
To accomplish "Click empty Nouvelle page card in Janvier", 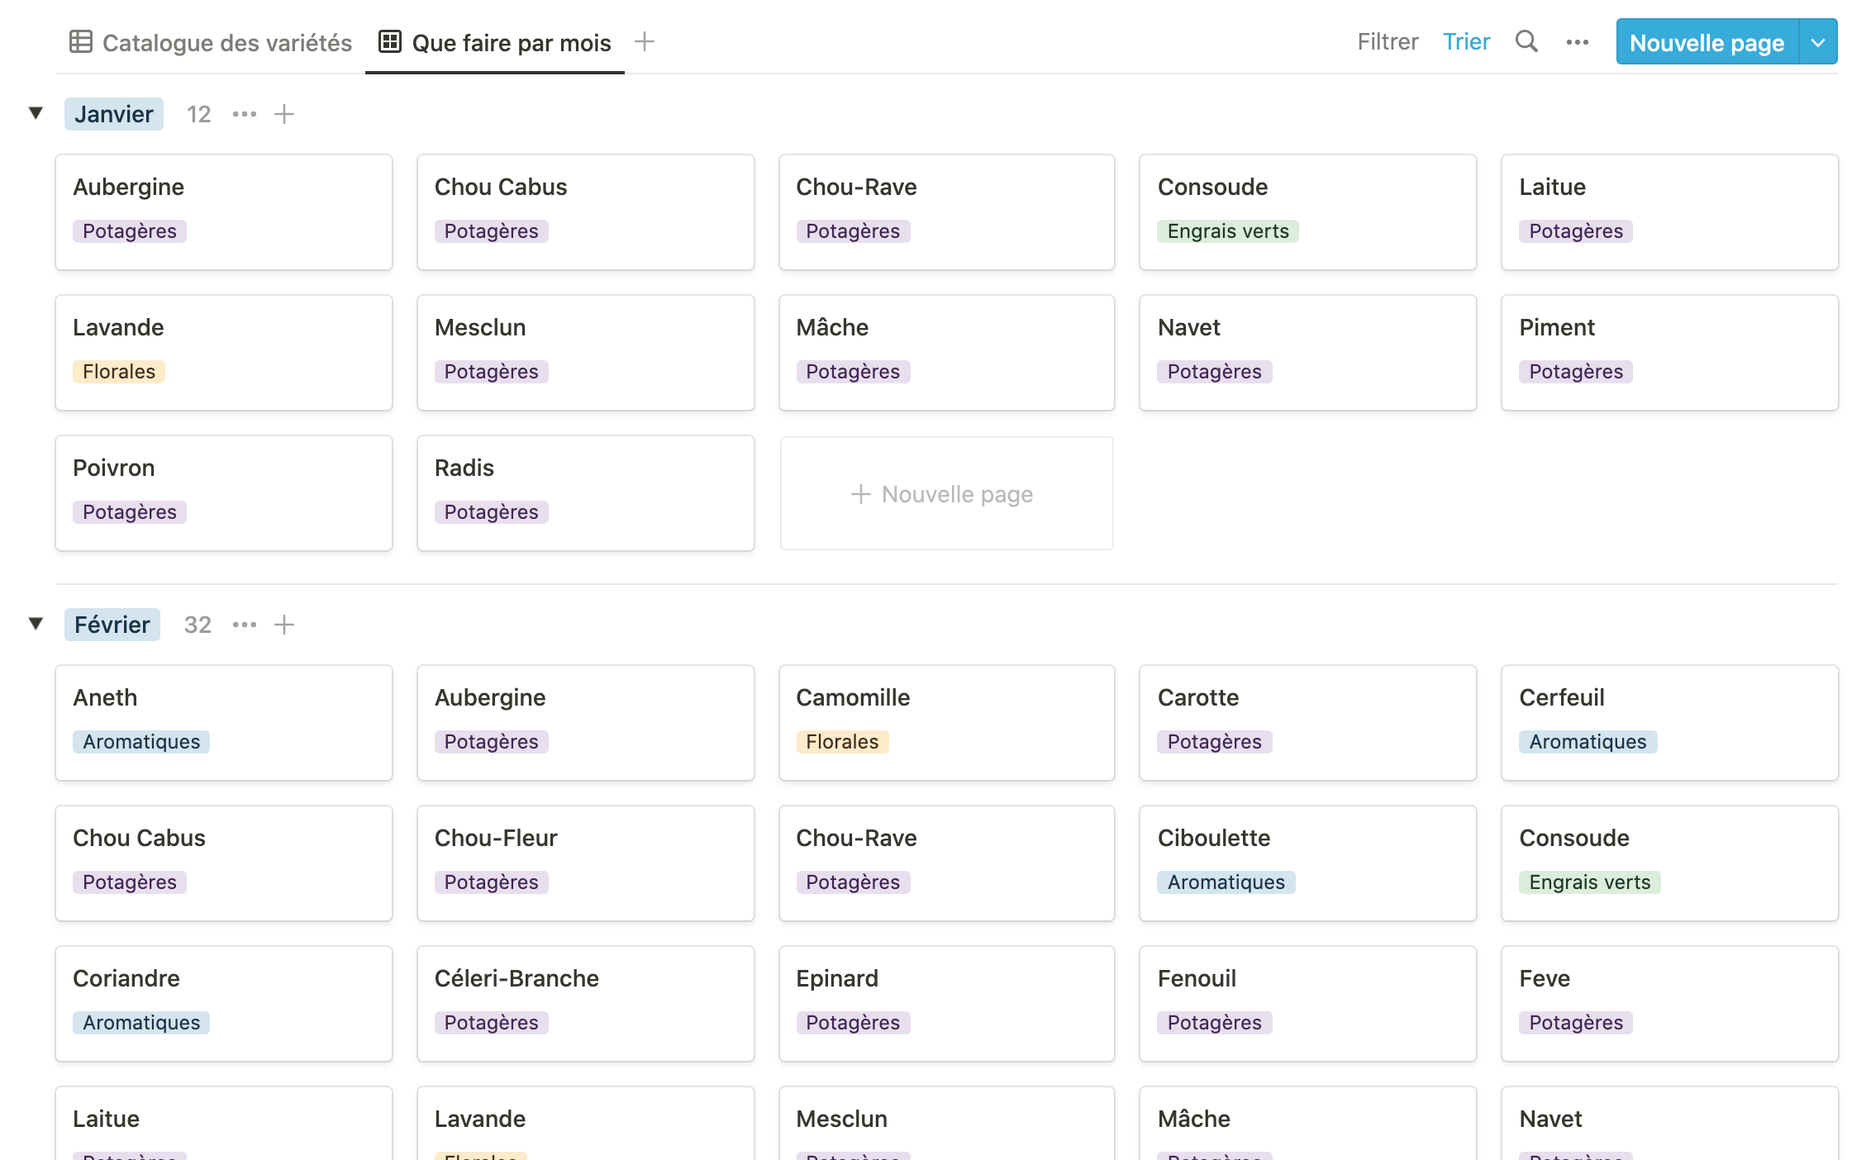I will pos(946,494).
